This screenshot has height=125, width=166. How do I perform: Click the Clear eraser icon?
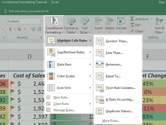point(132,31)
